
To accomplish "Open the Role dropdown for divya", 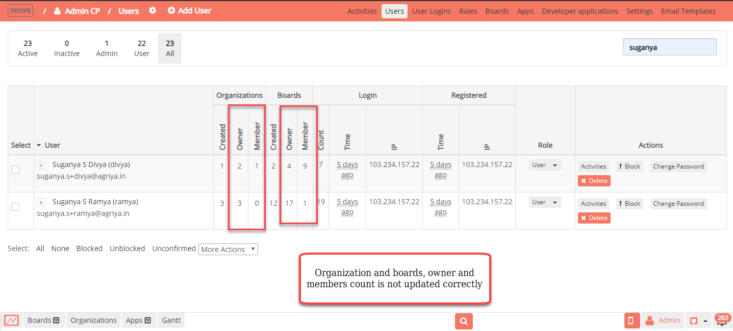I will pyautogui.click(x=545, y=164).
